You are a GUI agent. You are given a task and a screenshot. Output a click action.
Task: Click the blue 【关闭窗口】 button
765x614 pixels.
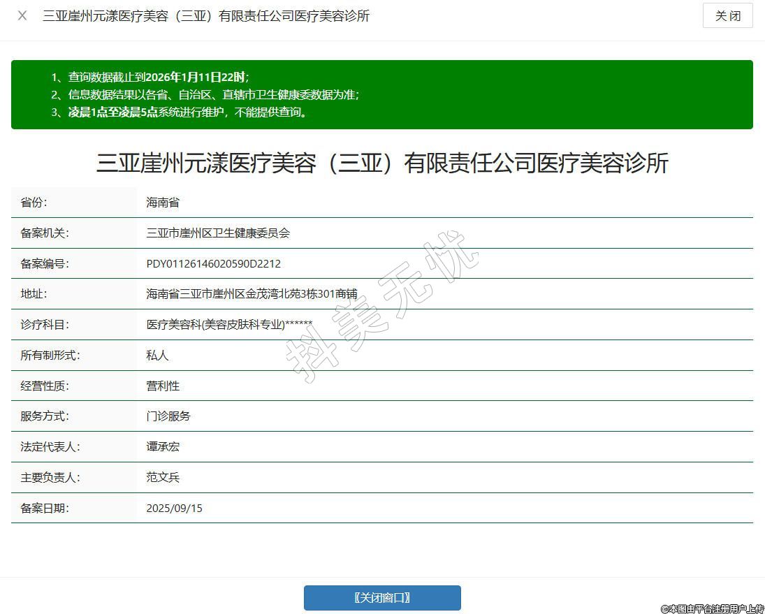382,598
